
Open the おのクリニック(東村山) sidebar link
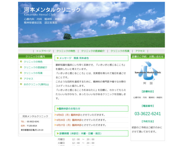36,84
